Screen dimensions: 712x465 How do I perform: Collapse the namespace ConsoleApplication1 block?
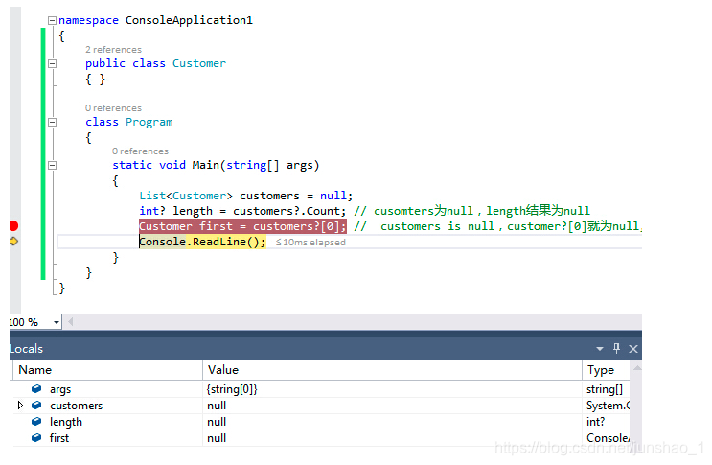click(52, 20)
